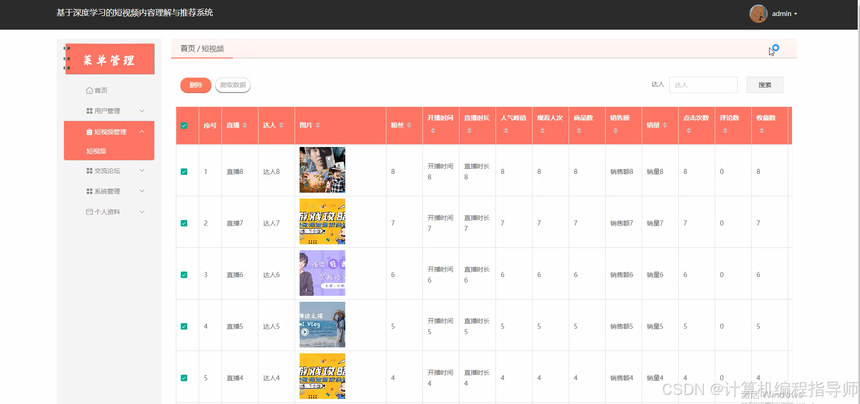Click the 达人 search input field

point(703,85)
